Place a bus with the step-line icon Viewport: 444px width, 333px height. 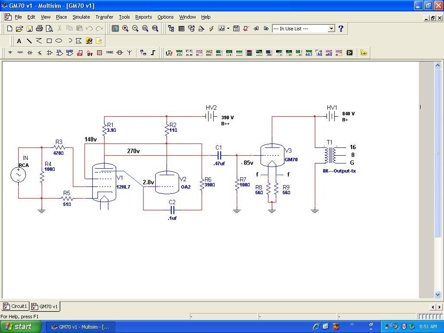(153, 52)
